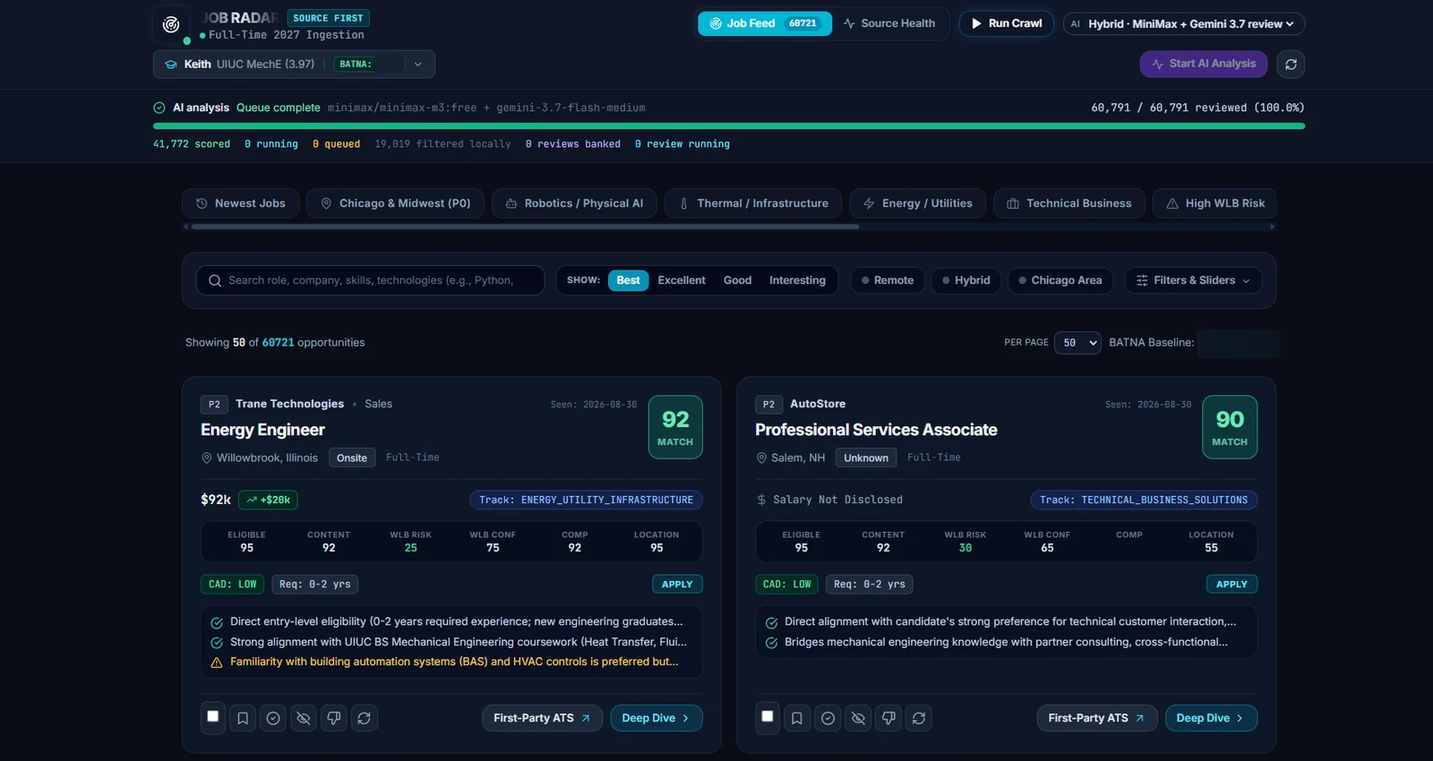Select checkbox on Energy Engineer card

213,716
